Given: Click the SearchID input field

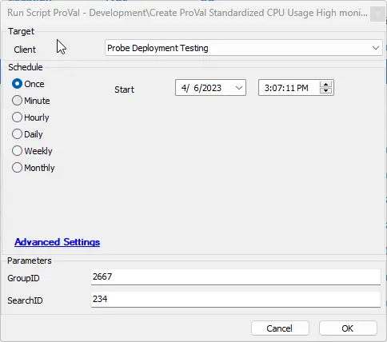Looking at the screenshot, I should click(236, 300).
